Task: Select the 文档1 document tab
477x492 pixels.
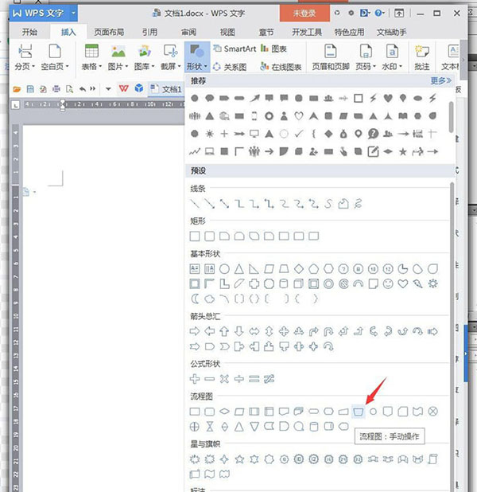Action: [166, 89]
